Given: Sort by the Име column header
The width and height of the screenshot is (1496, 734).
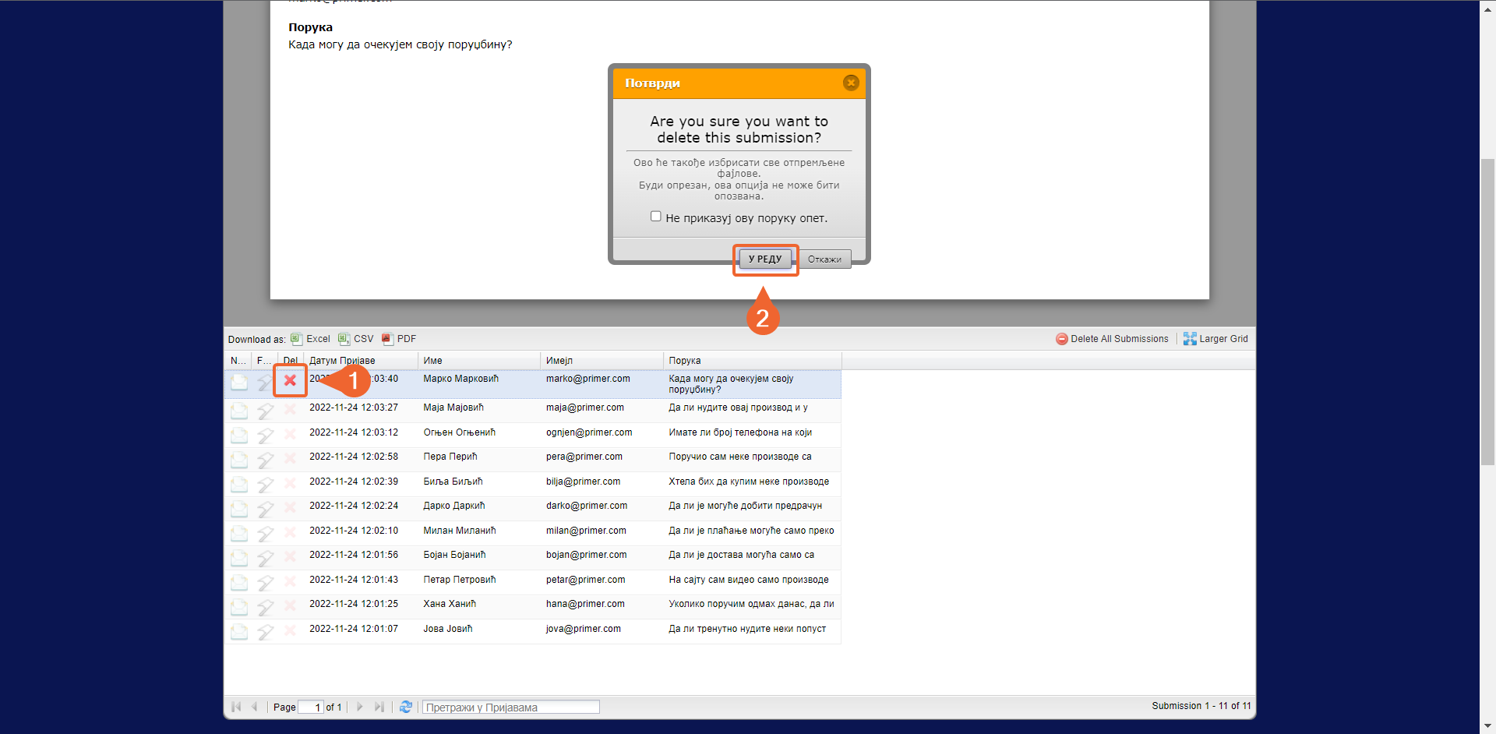Looking at the screenshot, I should [479, 361].
